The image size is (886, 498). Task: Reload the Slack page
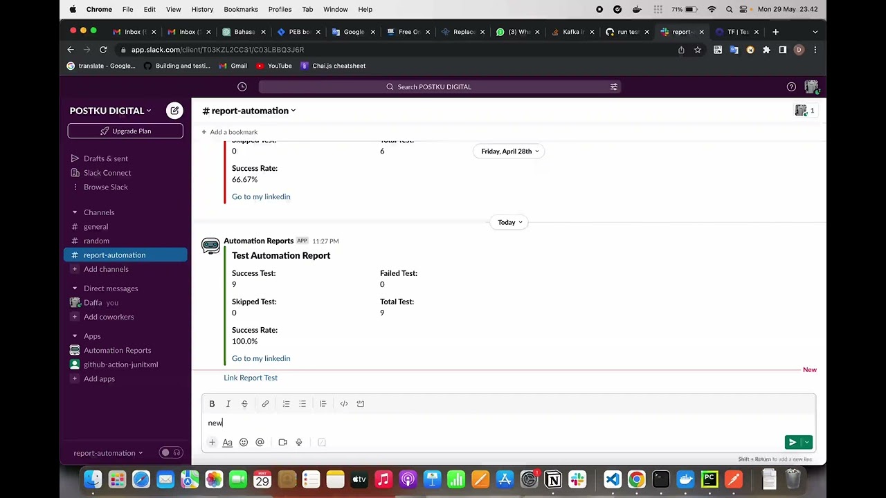[x=103, y=50]
